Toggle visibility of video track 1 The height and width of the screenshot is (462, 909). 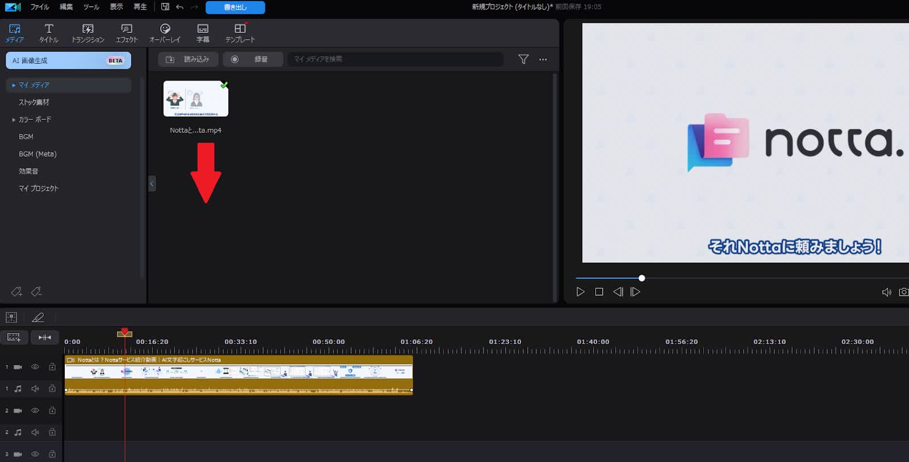(x=35, y=367)
